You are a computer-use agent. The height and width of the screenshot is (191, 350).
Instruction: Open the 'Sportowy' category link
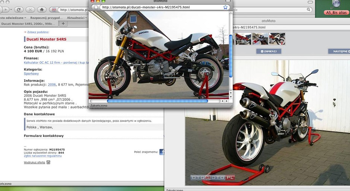pyautogui.click(x=31, y=74)
